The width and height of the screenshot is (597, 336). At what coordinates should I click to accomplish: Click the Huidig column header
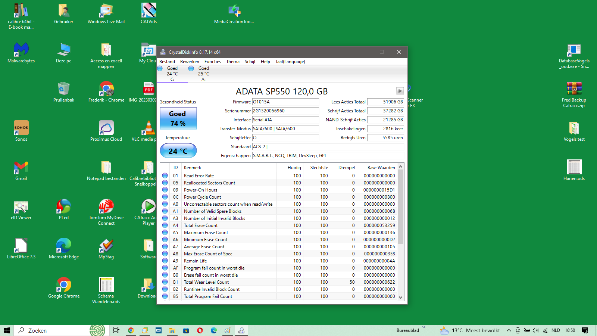pyautogui.click(x=290, y=168)
